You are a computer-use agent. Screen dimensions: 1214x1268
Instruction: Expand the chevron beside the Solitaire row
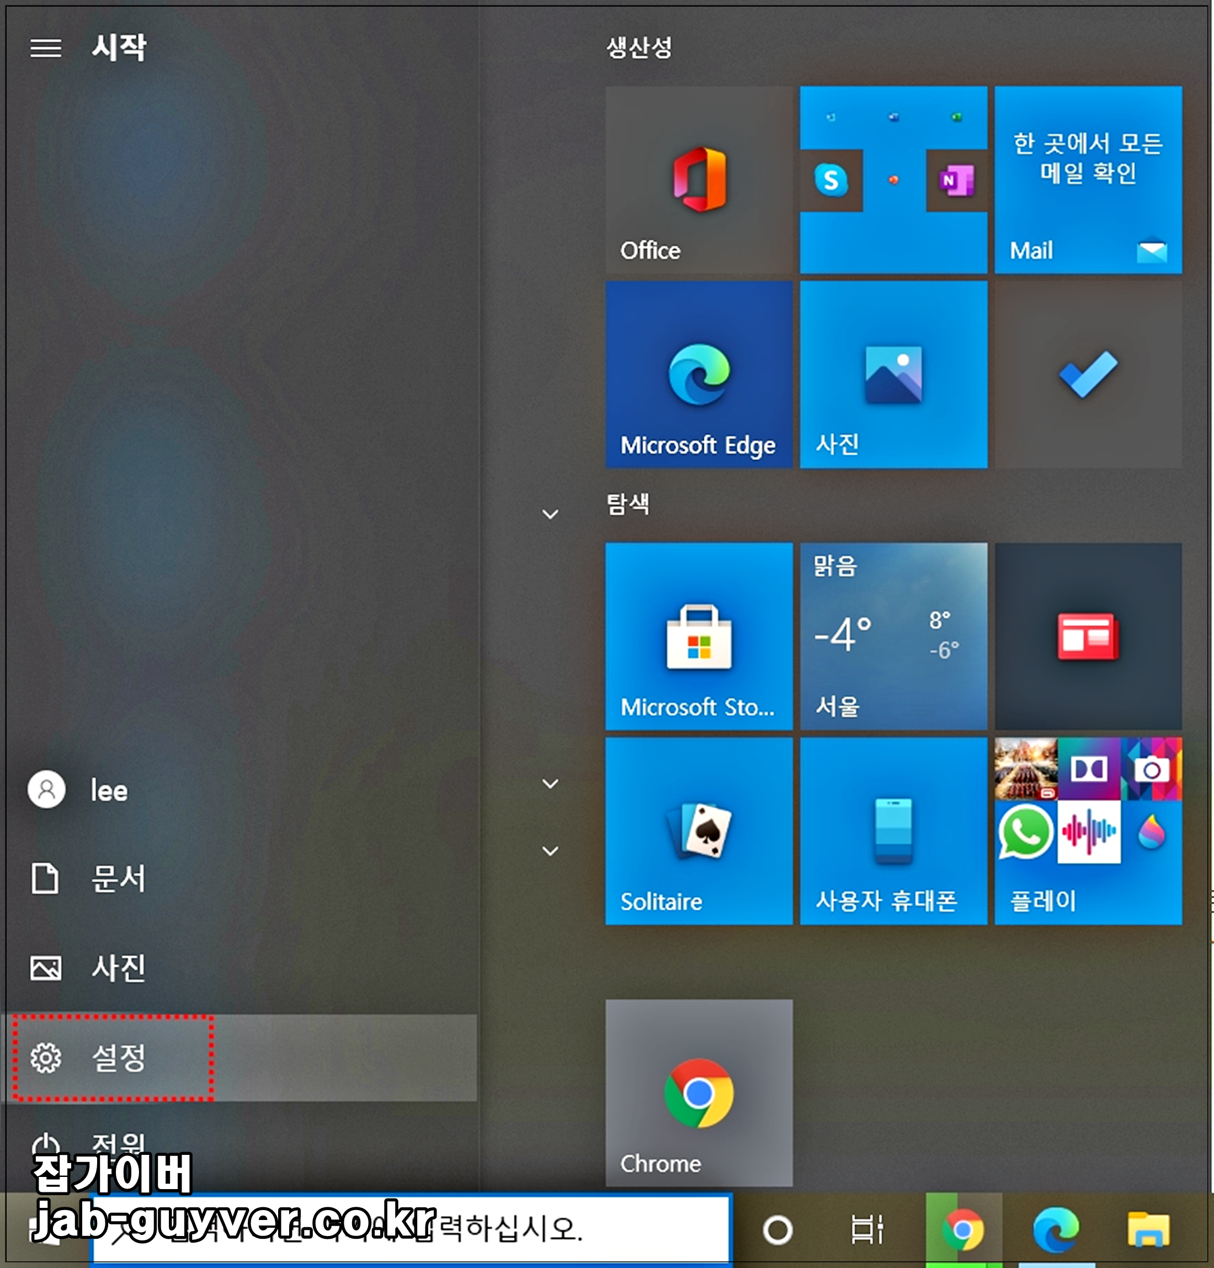point(550,784)
